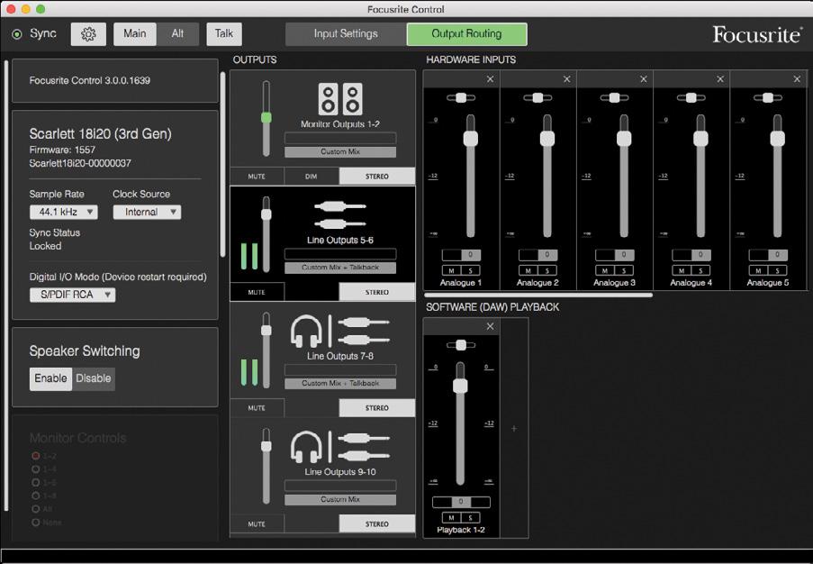Add a software playback channel with plus

pos(514,429)
